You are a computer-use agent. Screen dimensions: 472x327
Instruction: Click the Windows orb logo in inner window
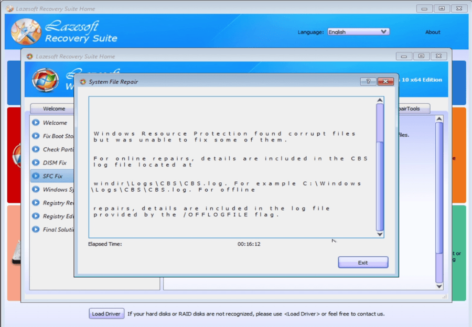(x=46, y=80)
